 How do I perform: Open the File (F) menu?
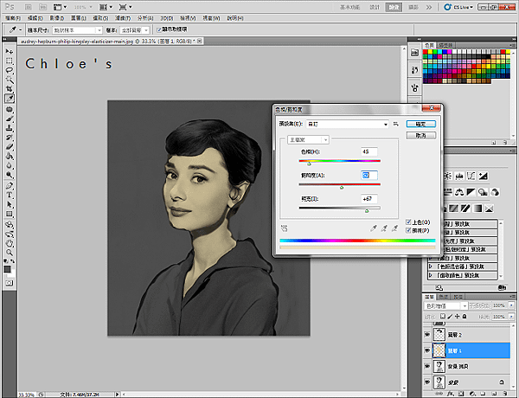tap(13, 18)
